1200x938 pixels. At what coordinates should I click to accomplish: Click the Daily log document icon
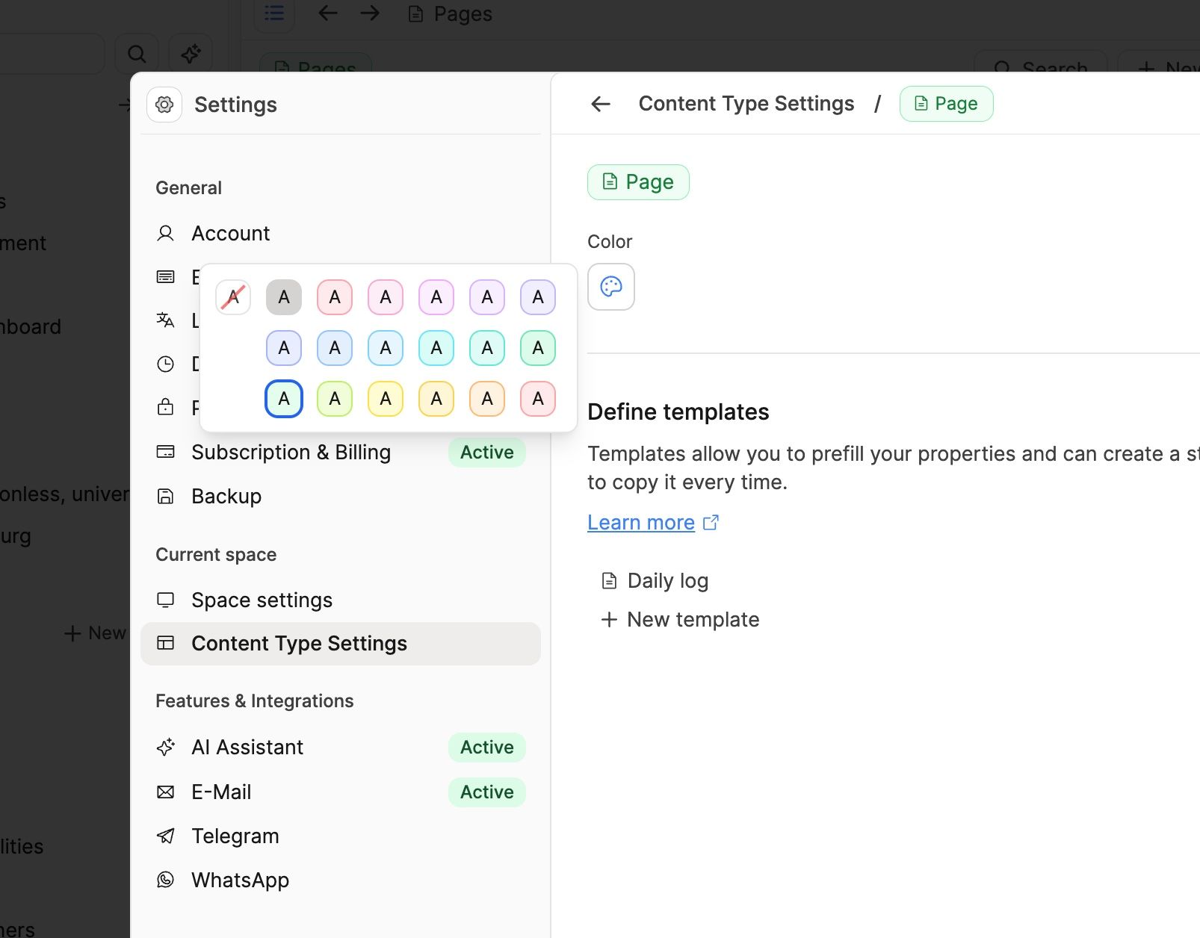[x=607, y=580]
